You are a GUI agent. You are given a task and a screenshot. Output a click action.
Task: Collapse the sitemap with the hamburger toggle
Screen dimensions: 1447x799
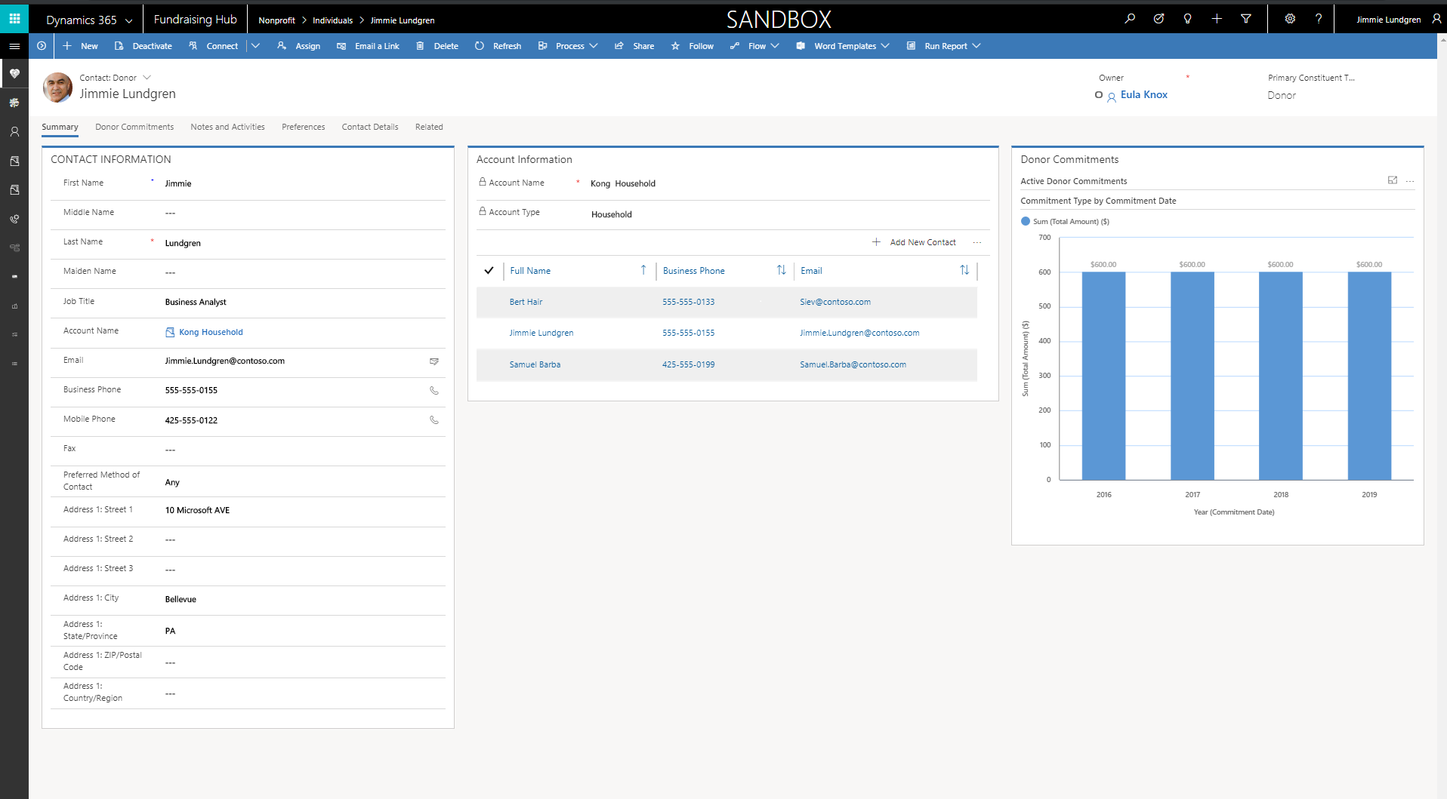point(14,46)
